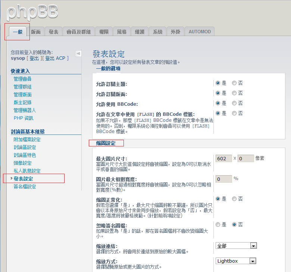The image size is (291, 272).
Task: Click the 登出 ACP link
Action: tap(55, 58)
